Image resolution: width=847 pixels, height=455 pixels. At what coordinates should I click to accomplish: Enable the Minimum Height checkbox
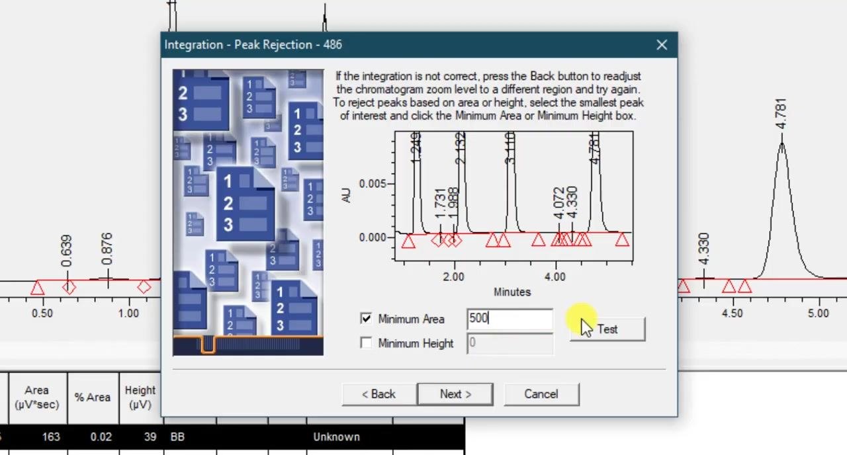366,343
